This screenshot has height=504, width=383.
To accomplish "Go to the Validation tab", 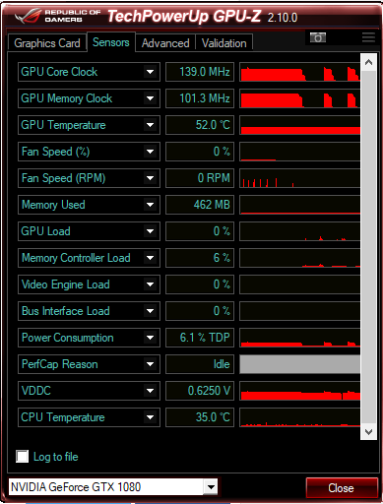I will click(x=223, y=43).
